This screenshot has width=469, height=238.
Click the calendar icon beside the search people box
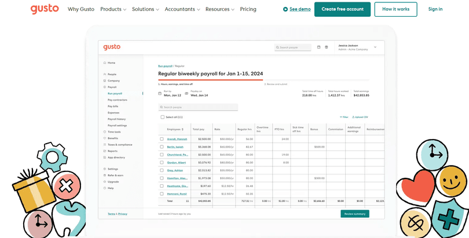(318, 47)
